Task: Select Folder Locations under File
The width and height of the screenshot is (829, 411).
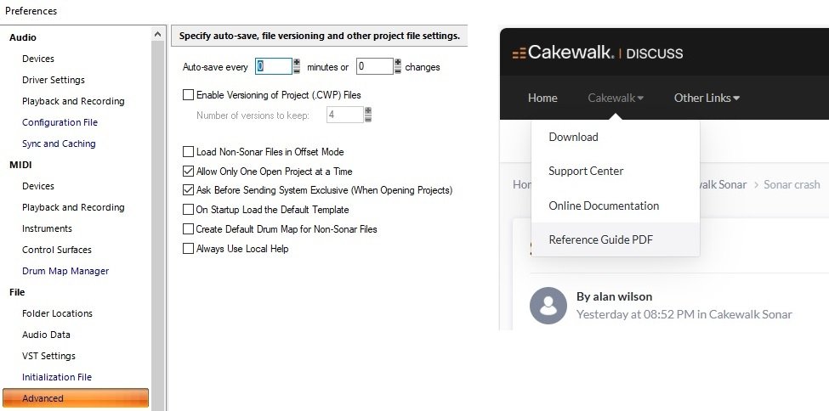Action: click(x=57, y=313)
